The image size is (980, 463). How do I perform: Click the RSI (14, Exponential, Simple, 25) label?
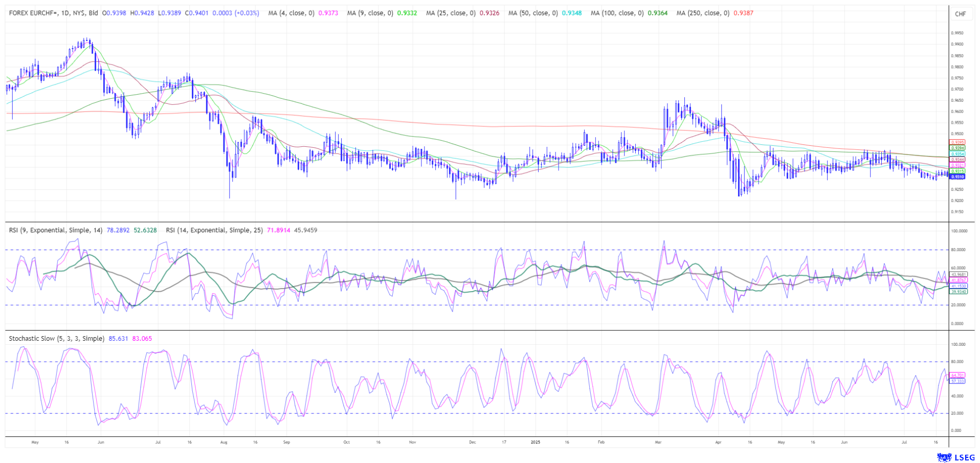click(214, 230)
